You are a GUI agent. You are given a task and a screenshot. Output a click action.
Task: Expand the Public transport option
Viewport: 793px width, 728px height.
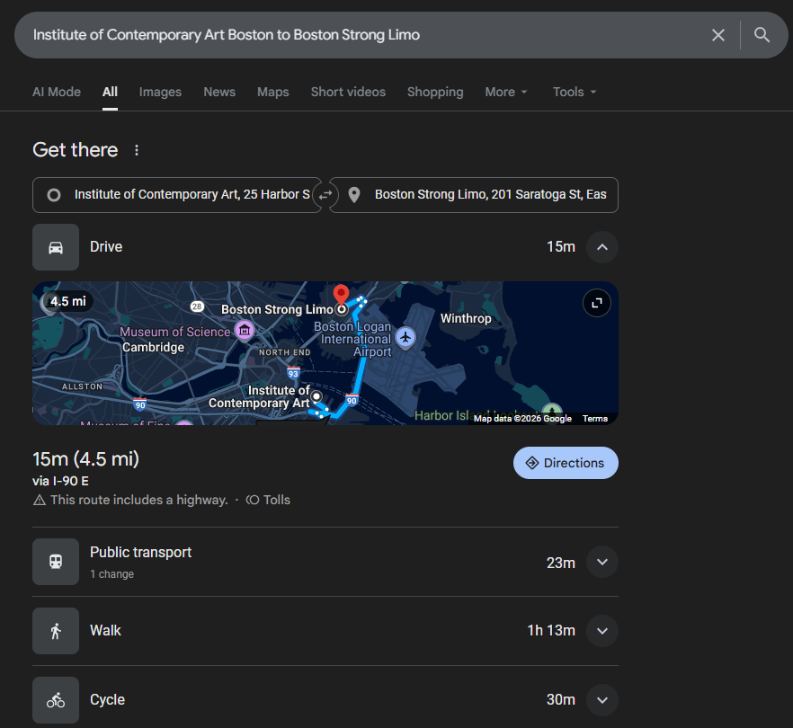pyautogui.click(x=602, y=562)
